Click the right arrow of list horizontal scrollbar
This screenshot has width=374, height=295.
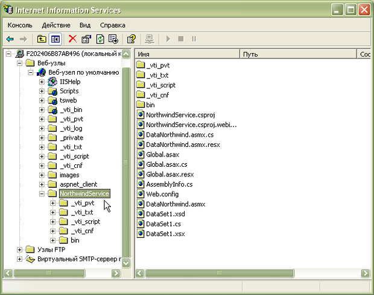365,273
